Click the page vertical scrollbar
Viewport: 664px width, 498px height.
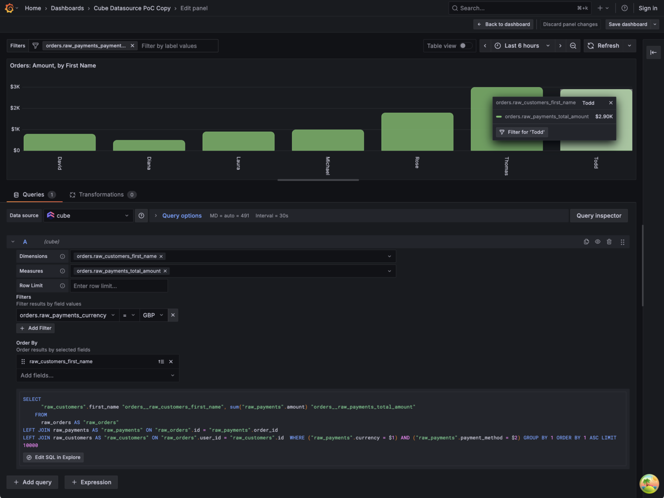[643, 266]
